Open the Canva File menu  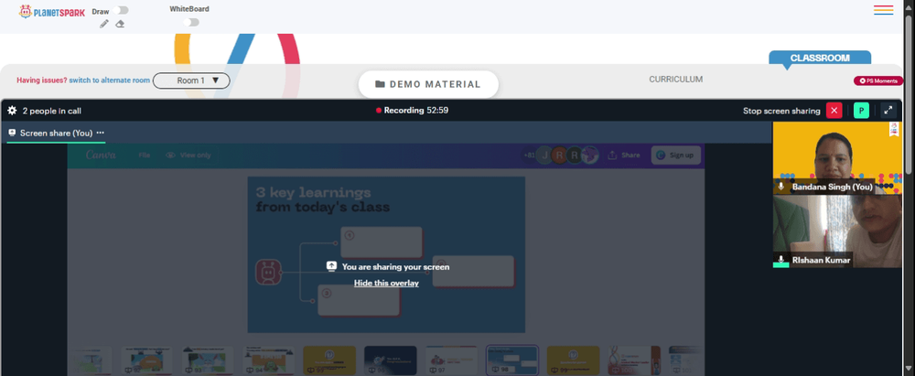tap(145, 156)
